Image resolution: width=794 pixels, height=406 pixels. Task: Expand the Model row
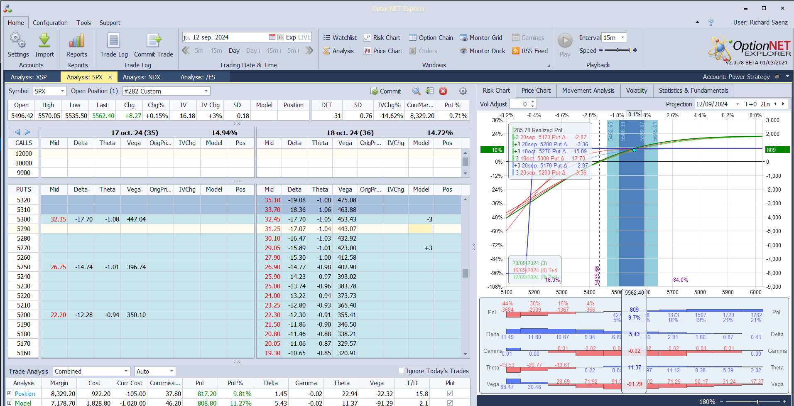(10, 403)
